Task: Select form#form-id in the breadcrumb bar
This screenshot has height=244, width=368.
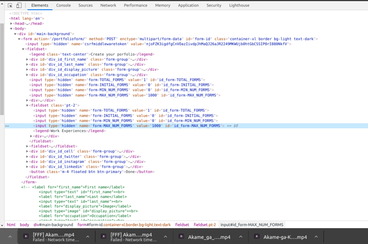Action: click(x=124, y=225)
